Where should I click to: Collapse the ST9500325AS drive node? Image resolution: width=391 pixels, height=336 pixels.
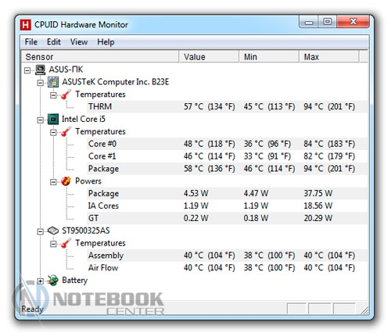40,231
